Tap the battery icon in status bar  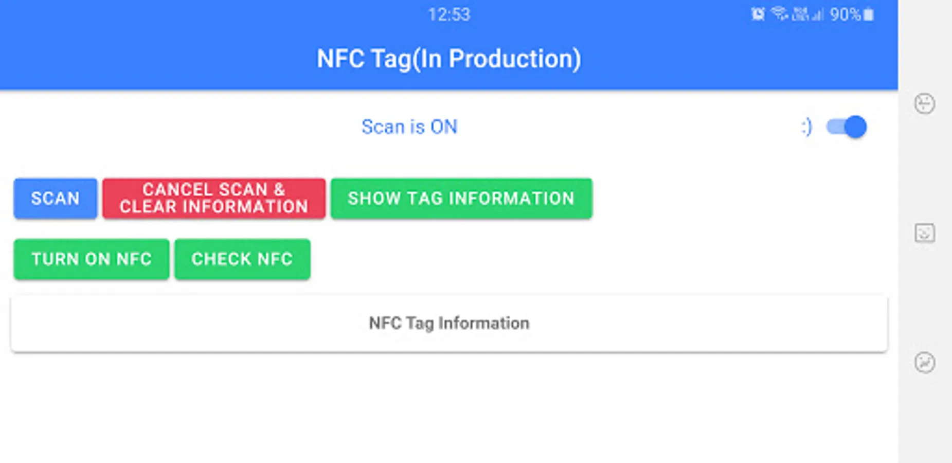869,14
